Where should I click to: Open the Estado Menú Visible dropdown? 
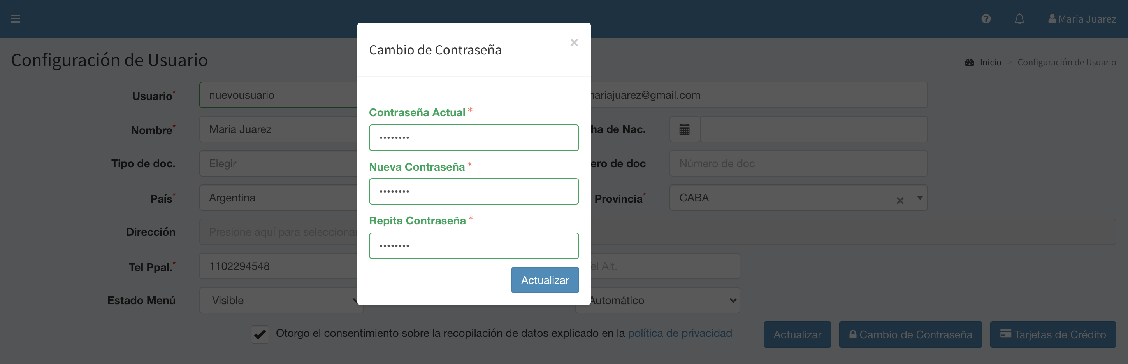tap(281, 300)
